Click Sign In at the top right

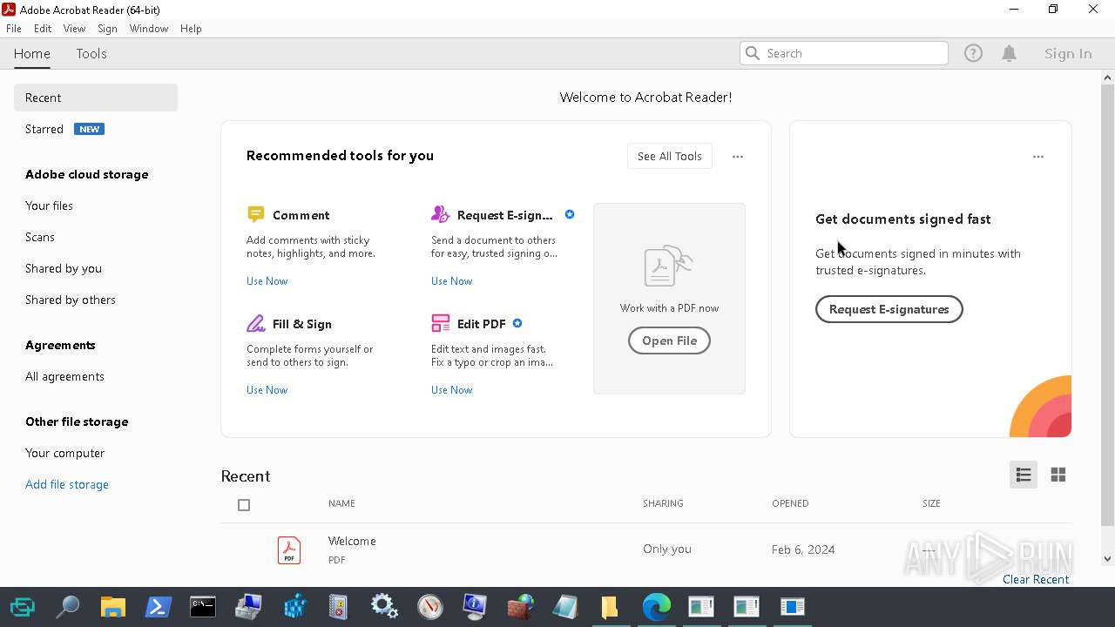coord(1068,53)
